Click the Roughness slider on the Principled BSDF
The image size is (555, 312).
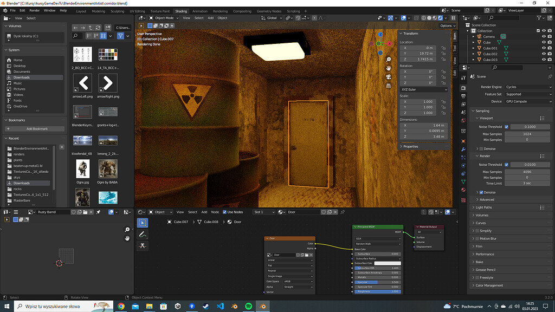[x=379, y=291]
